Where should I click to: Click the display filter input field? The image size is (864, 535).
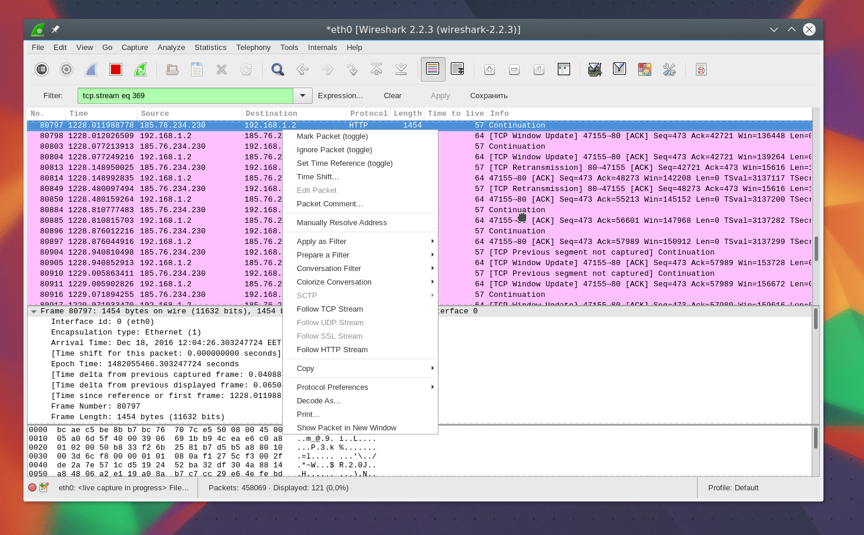click(185, 96)
